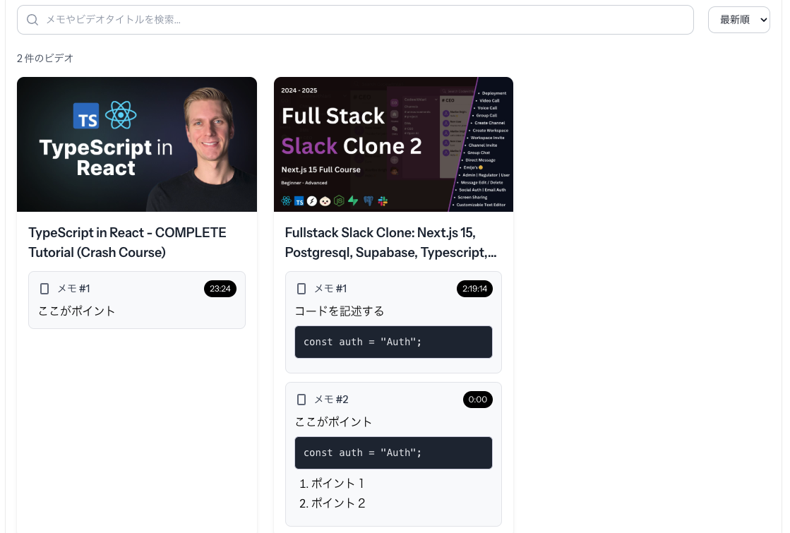Click the 2件のビデオ count label
790x533 pixels.
[45, 58]
